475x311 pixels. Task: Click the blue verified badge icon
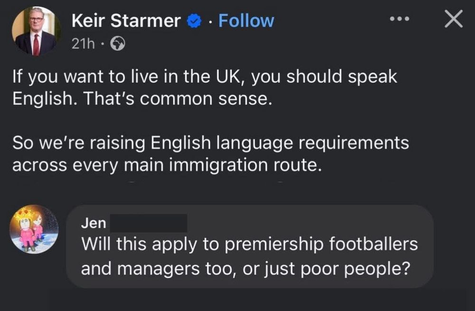(x=194, y=21)
